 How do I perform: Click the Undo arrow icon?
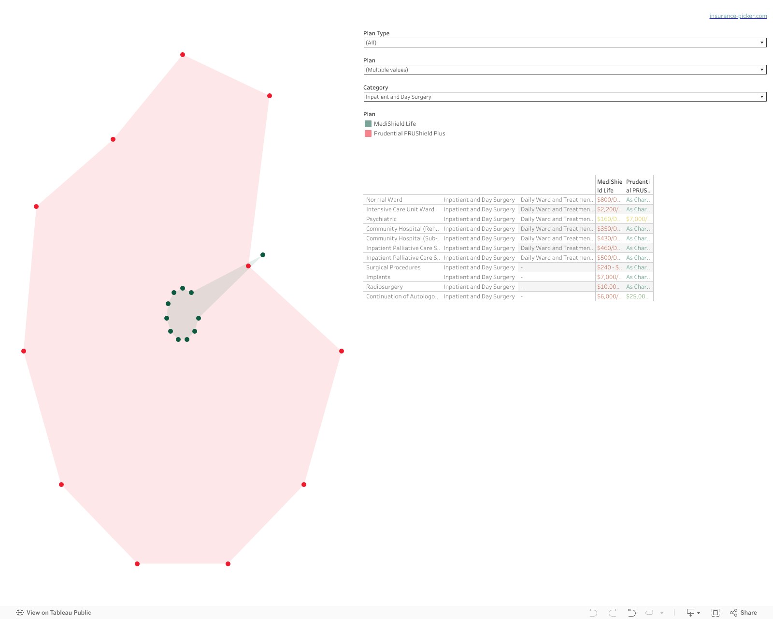593,613
